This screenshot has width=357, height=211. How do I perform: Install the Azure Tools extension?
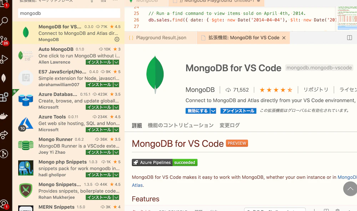99,130
